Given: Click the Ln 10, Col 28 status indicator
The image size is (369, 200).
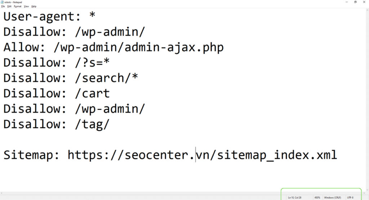Looking at the screenshot, I should pyautogui.click(x=294, y=197).
